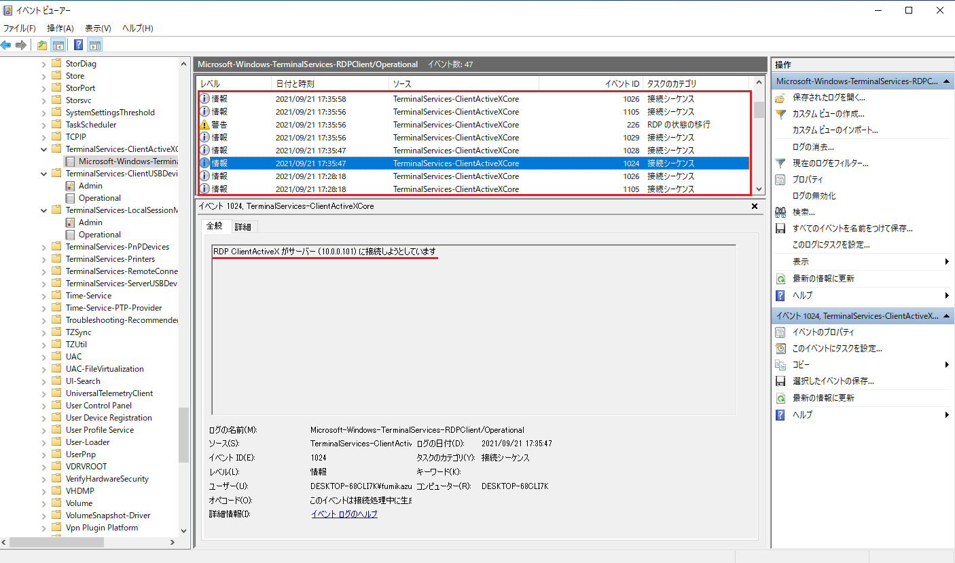Filter the current log via 現在のログをフィルター
955x563 pixels.
[x=831, y=163]
